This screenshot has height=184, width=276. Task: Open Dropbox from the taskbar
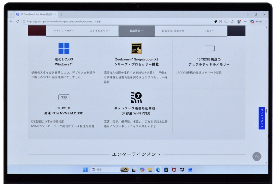pos(182,170)
